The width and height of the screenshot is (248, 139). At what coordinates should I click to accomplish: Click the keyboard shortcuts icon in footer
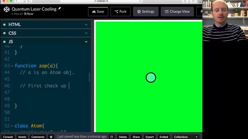[51, 137]
